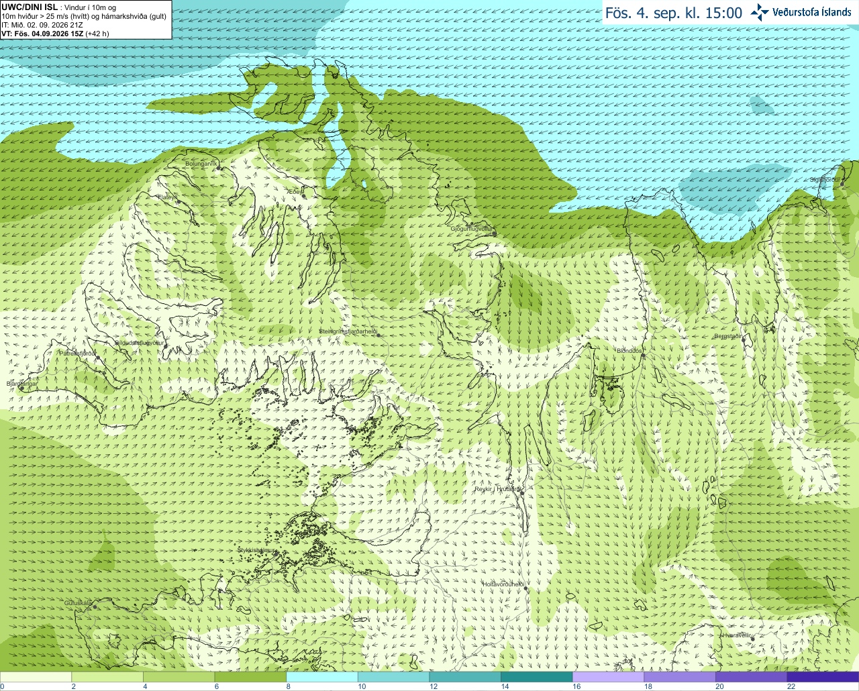Select the Reykir í Hrútafirði label
The width and height of the screenshot is (859, 691).
[x=498, y=489]
